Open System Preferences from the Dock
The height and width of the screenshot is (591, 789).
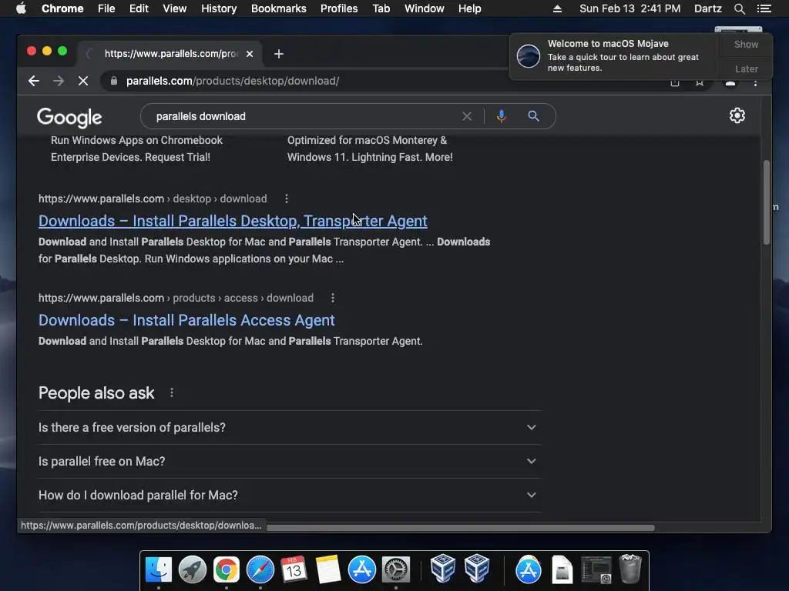click(396, 570)
